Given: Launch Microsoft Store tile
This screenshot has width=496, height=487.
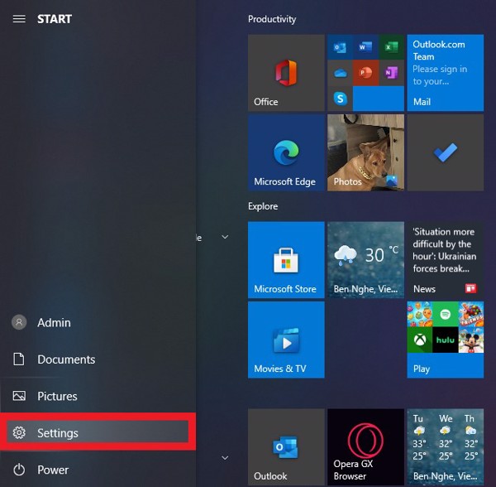Looking at the screenshot, I should point(286,260).
